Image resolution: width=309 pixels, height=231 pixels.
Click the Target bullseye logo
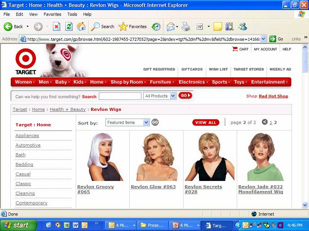tap(26, 59)
